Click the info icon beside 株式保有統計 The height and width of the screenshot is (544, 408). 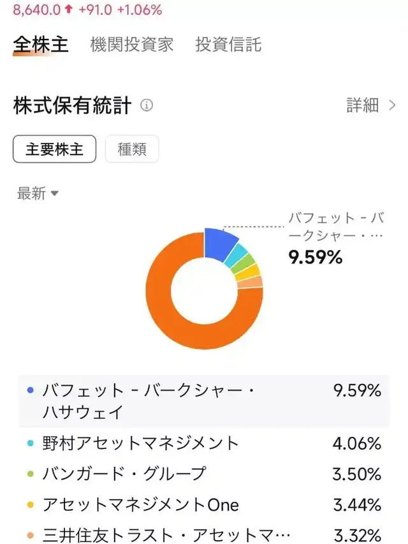(x=147, y=105)
